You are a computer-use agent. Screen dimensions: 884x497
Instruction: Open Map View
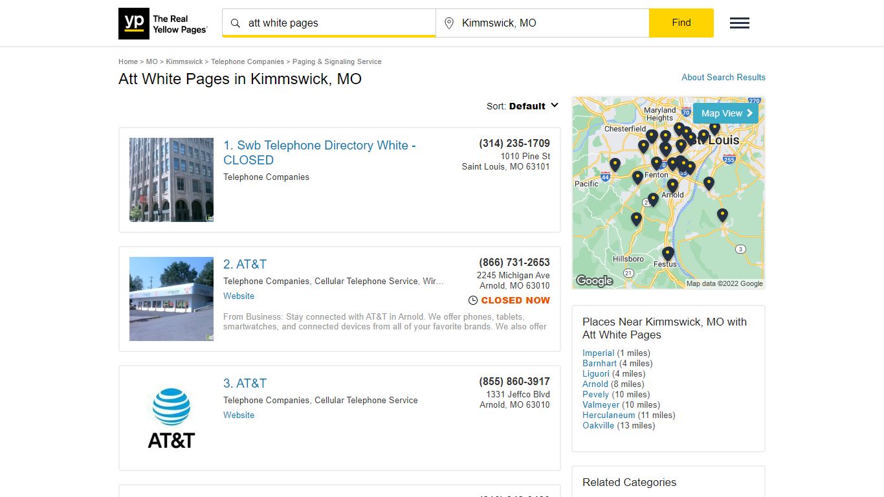click(x=725, y=113)
